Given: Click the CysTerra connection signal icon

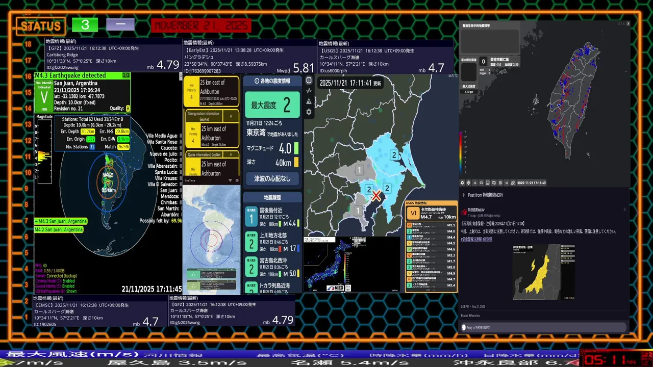Looking at the screenshot, I should [x=230, y=180].
